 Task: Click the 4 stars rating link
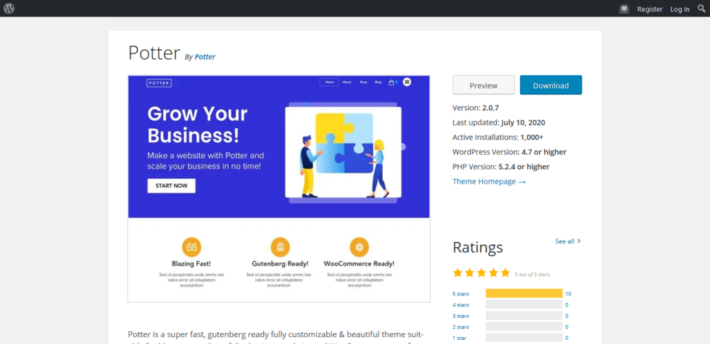[x=460, y=304]
